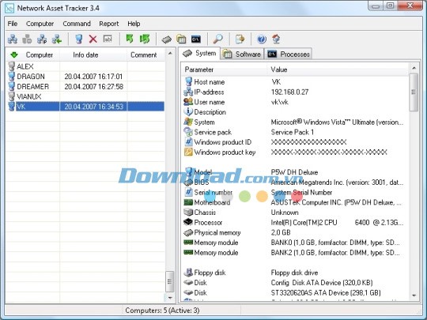Click the Physical memory 2,0 GB value
This screenshot has height=320, width=427.
[281, 232]
